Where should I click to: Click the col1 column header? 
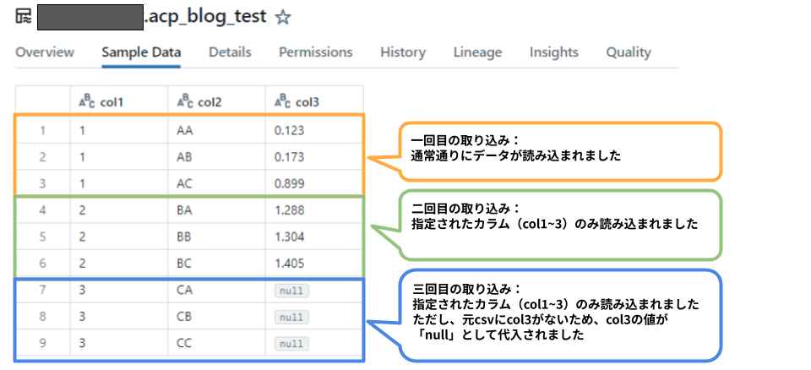(x=119, y=100)
